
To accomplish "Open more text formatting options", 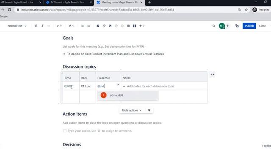I will (x=49, y=26).
